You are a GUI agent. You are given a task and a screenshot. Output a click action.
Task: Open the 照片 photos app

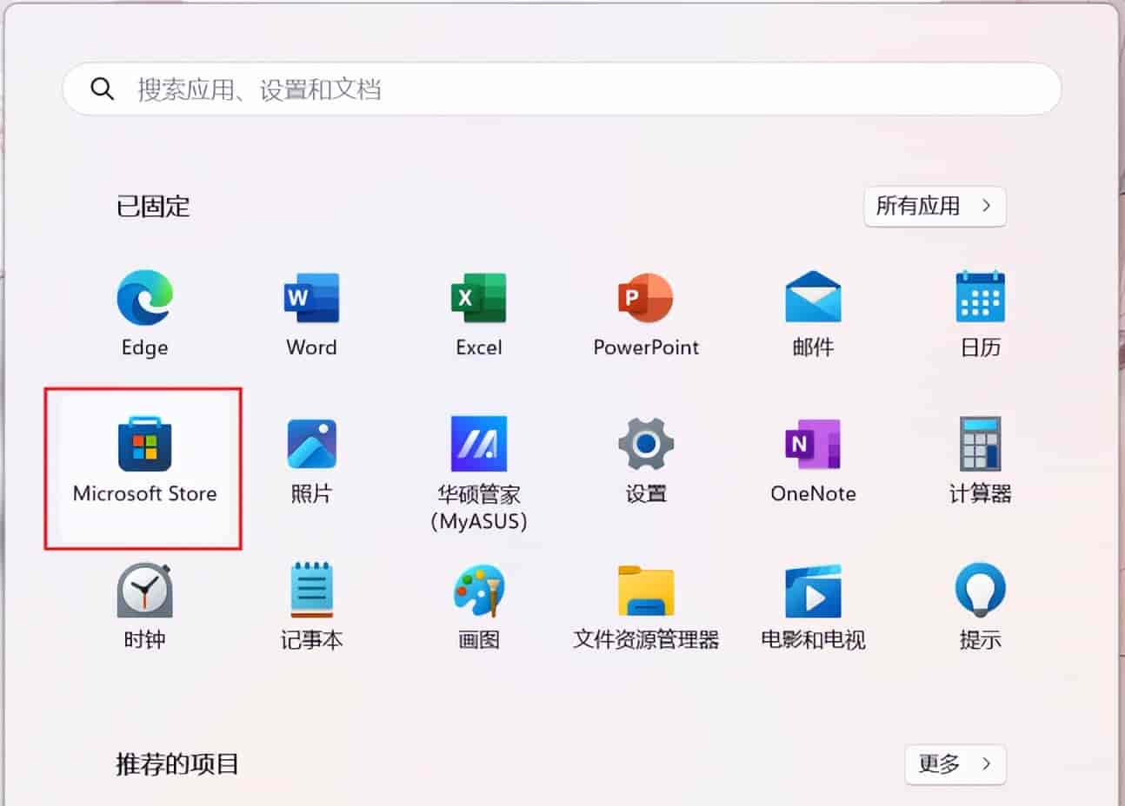point(311,444)
